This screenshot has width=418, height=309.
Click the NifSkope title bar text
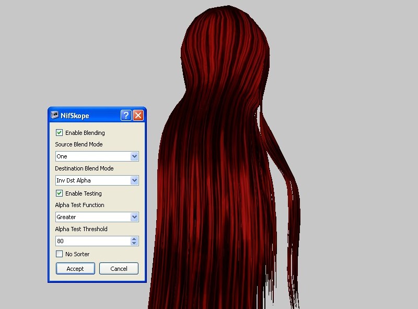[75, 116]
